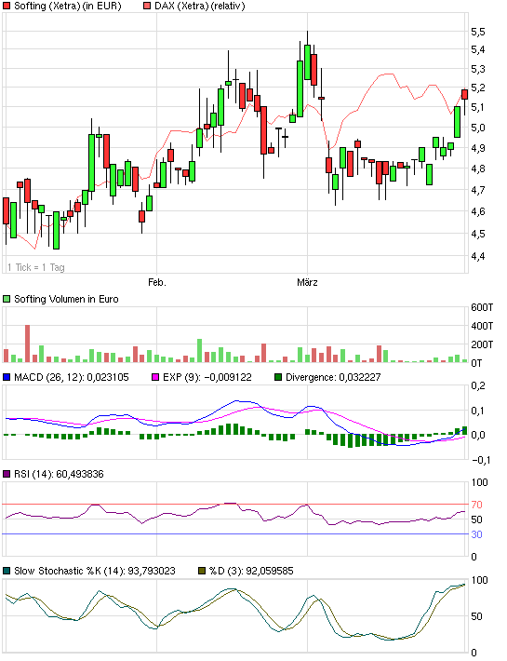
Task: Click the 5,5 price axis label
Action: pos(478,32)
